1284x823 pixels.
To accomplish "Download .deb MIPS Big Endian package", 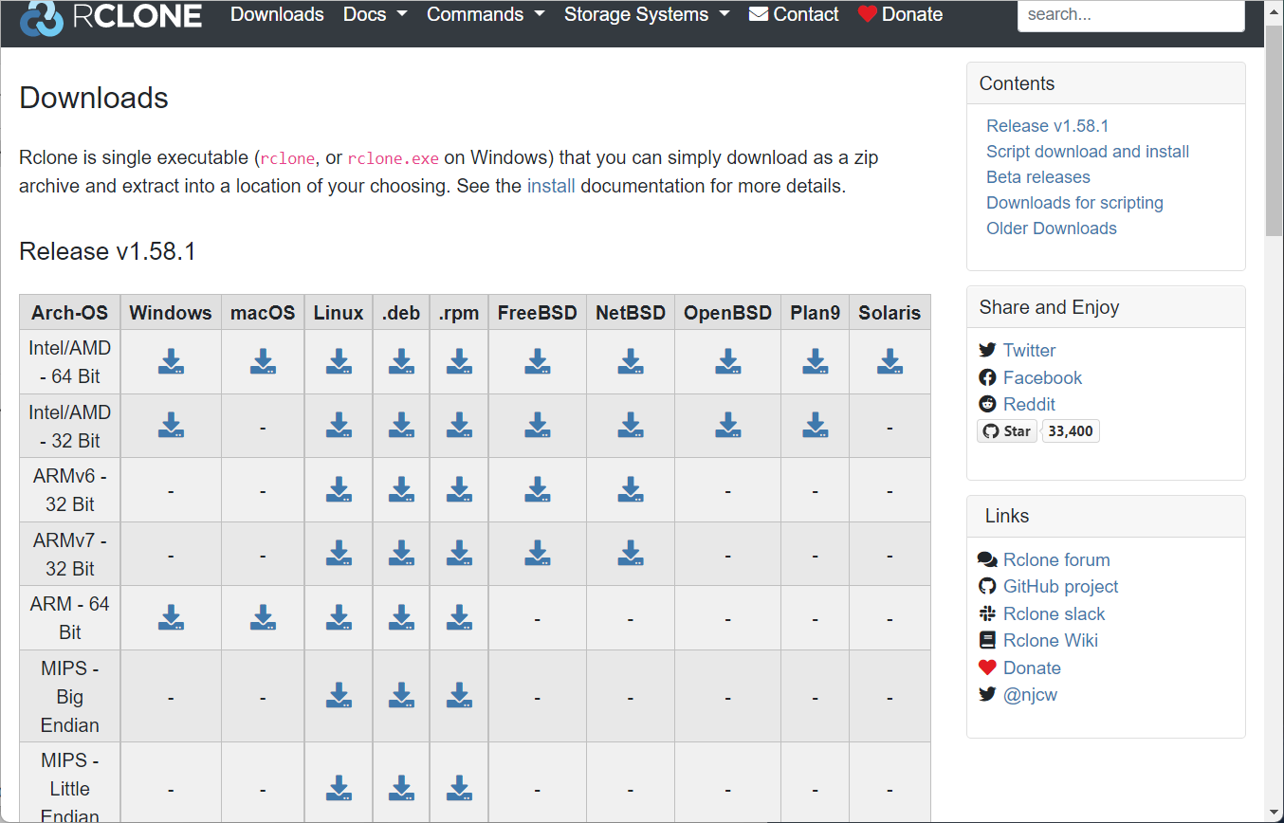I will (x=401, y=695).
